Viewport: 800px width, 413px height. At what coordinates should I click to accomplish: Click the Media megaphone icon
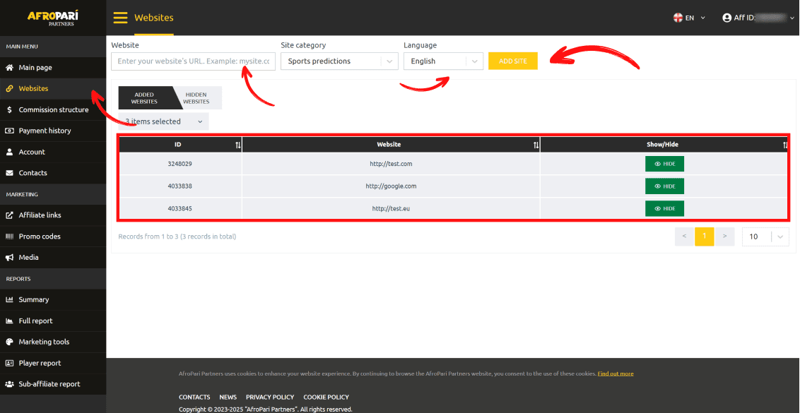point(10,258)
